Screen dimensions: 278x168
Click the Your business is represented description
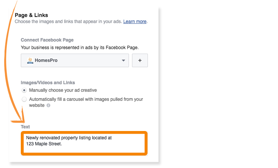pos(80,48)
